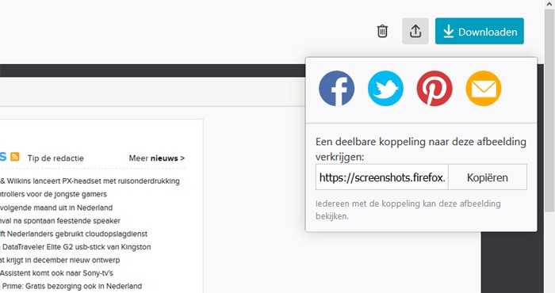Share the screenshot on Twitter
Viewport: 555px width, 293px height.
point(385,89)
